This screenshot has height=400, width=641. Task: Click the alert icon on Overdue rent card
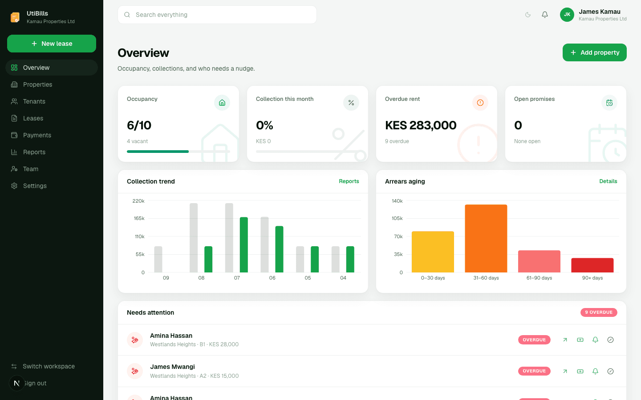coord(480,103)
